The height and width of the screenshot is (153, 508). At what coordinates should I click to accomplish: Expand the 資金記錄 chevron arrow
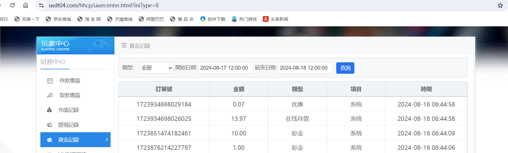pos(107,140)
